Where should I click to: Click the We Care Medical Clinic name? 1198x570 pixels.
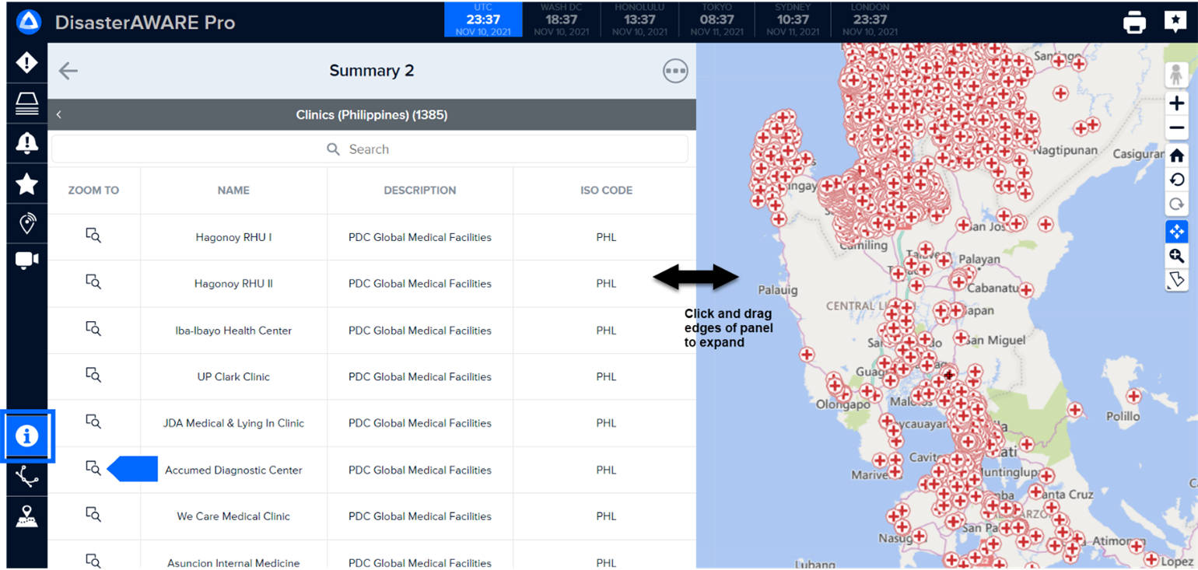click(233, 516)
